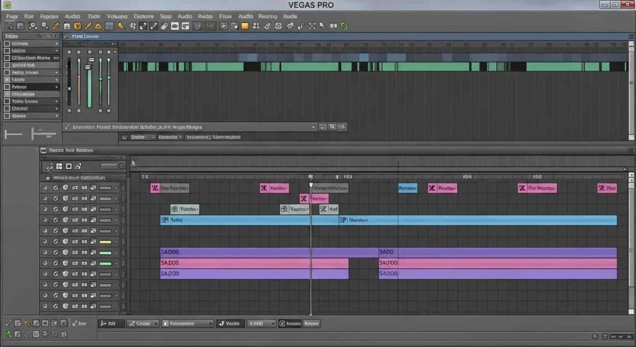The image size is (636, 347).
Task: Tick the checkbox next to Pyiinos
Action: point(7,87)
